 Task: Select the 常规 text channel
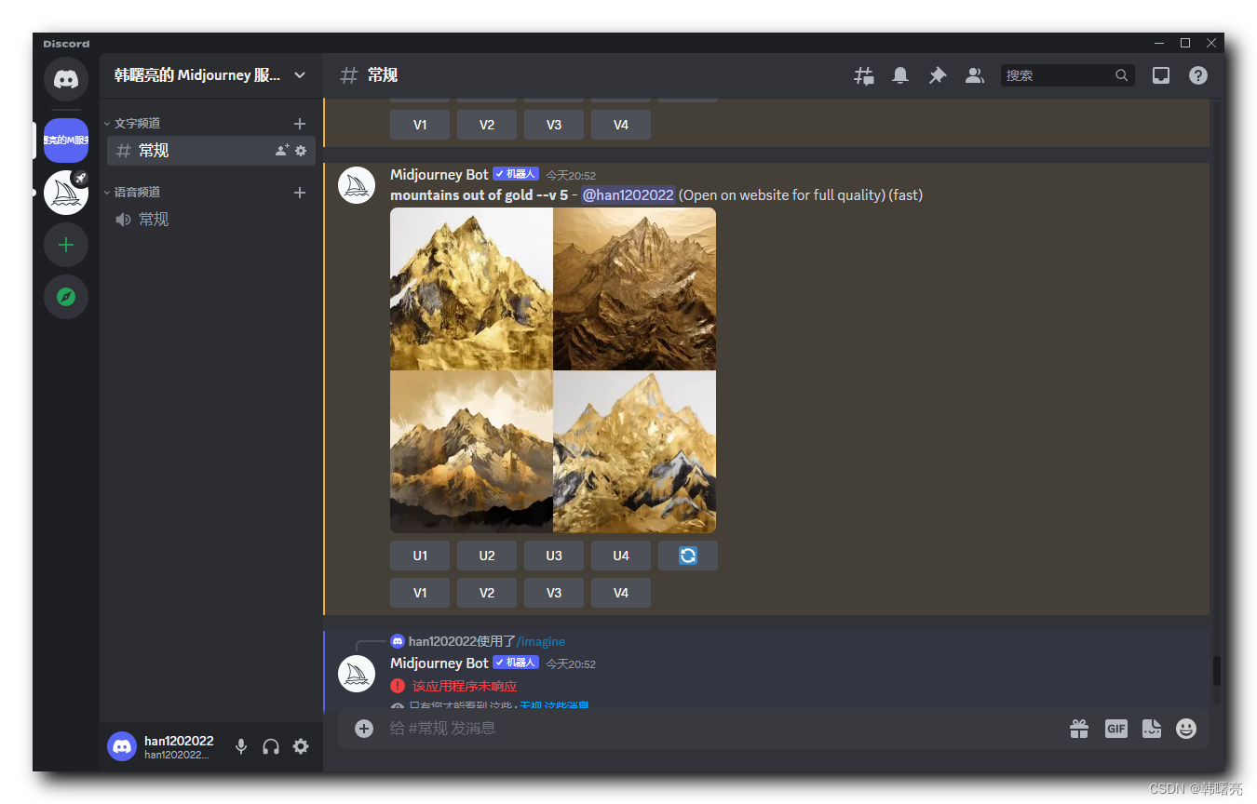[x=211, y=151]
